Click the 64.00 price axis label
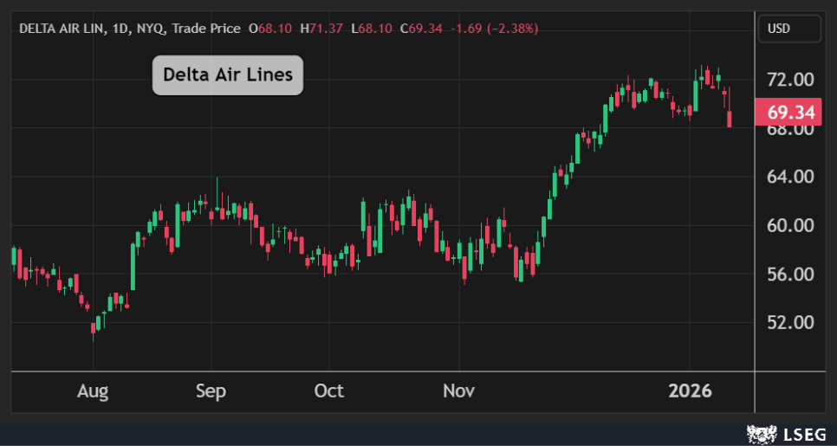 pyautogui.click(x=788, y=177)
